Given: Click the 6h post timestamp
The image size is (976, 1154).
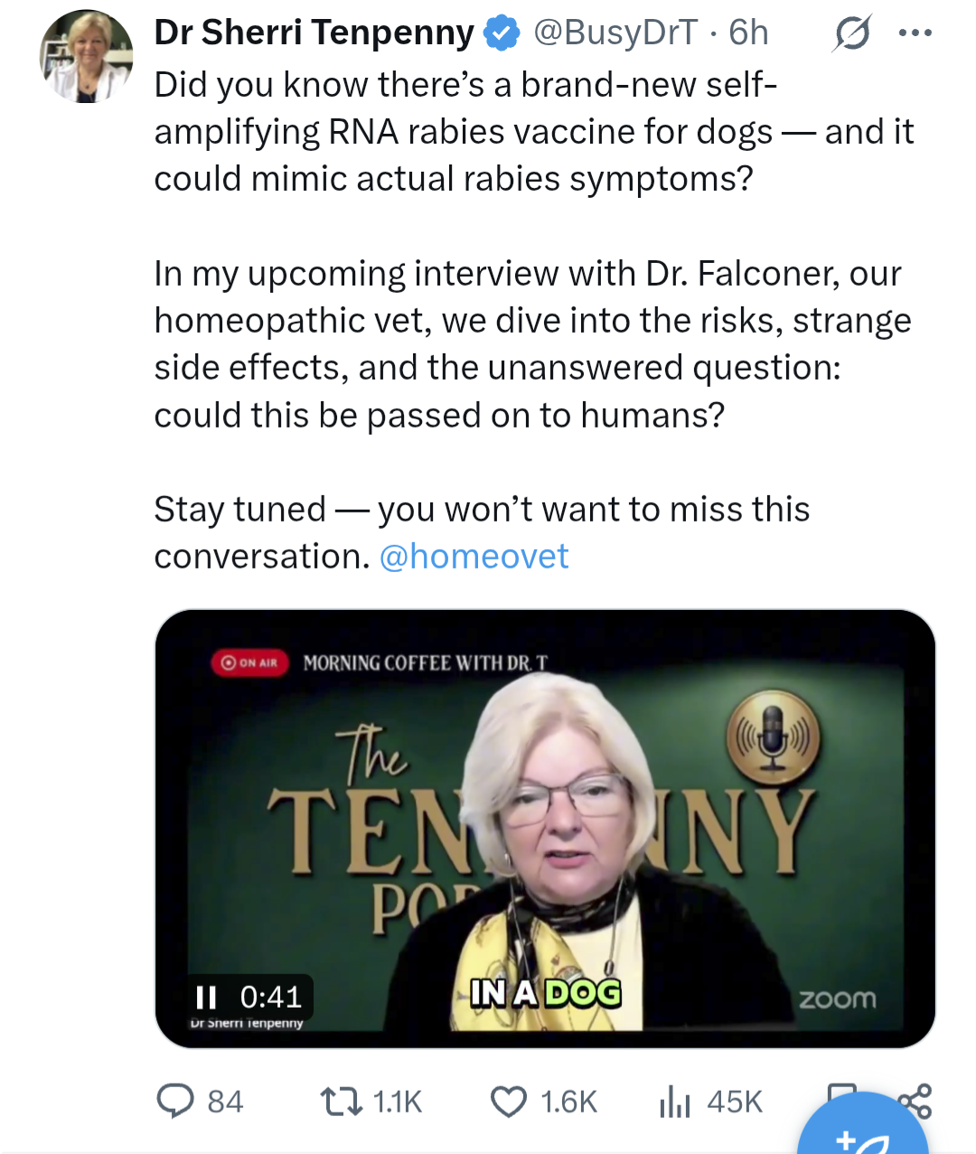Looking at the screenshot, I should pos(748,33).
